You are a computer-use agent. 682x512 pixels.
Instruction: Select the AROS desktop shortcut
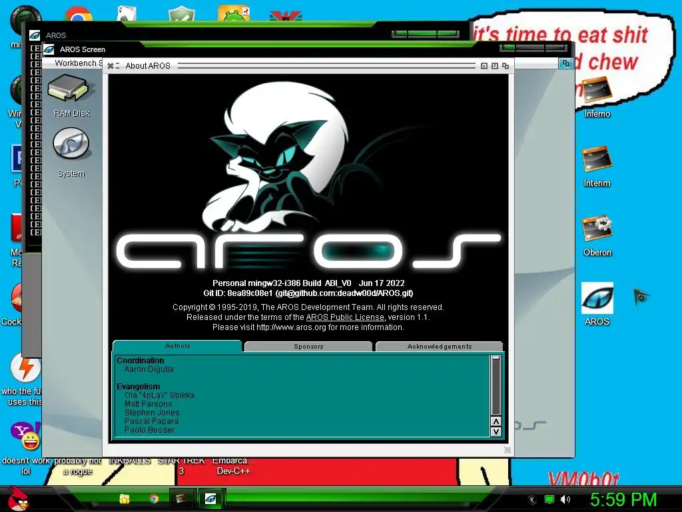(597, 304)
